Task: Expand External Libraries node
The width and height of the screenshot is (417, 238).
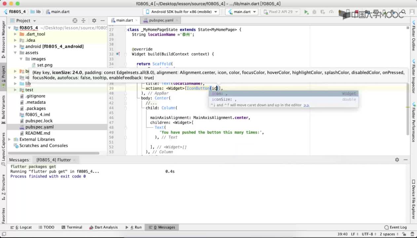Action: click(10, 139)
